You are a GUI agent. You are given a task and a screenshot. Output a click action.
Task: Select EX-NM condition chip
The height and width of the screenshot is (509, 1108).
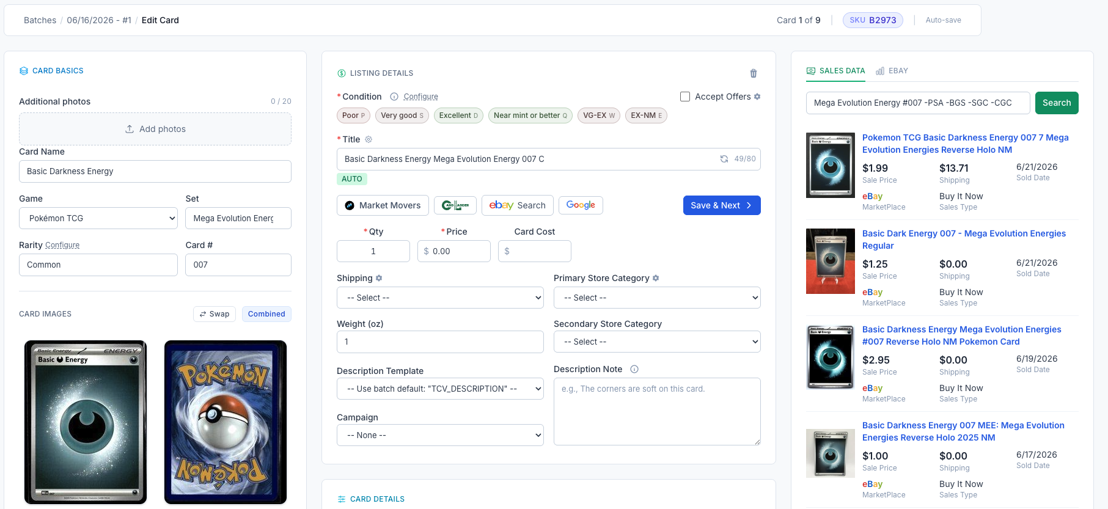[x=646, y=115]
